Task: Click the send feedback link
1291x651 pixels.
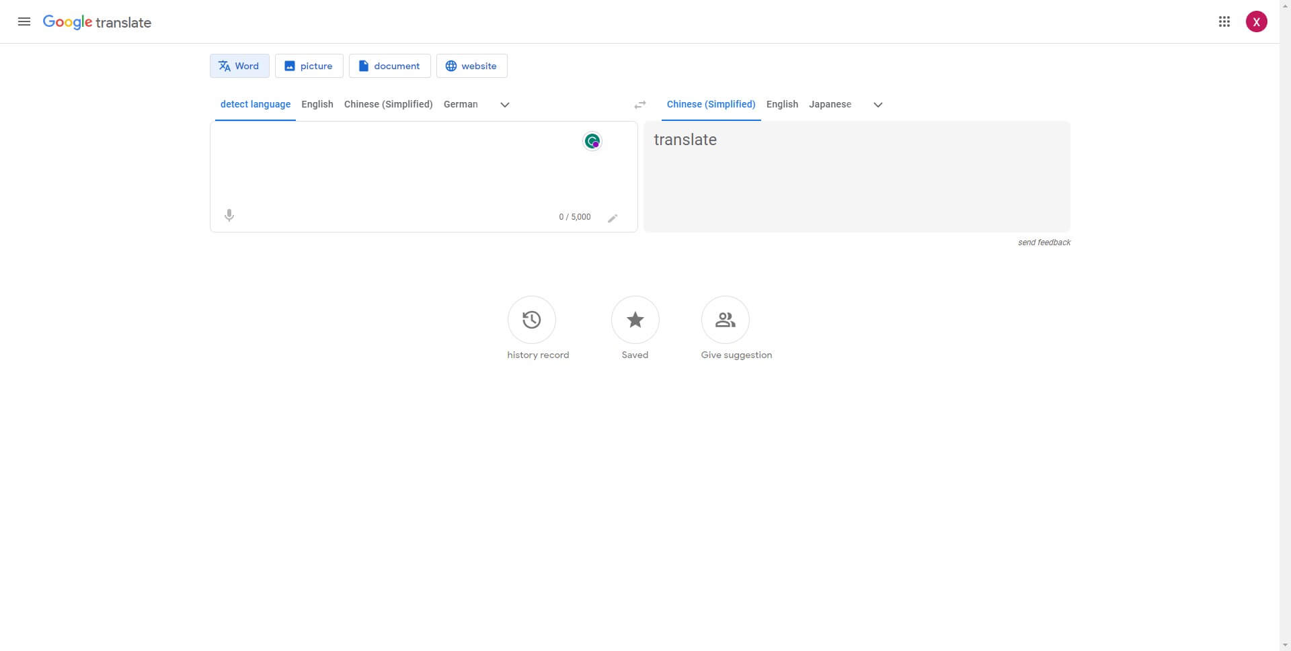Action: (1044, 243)
